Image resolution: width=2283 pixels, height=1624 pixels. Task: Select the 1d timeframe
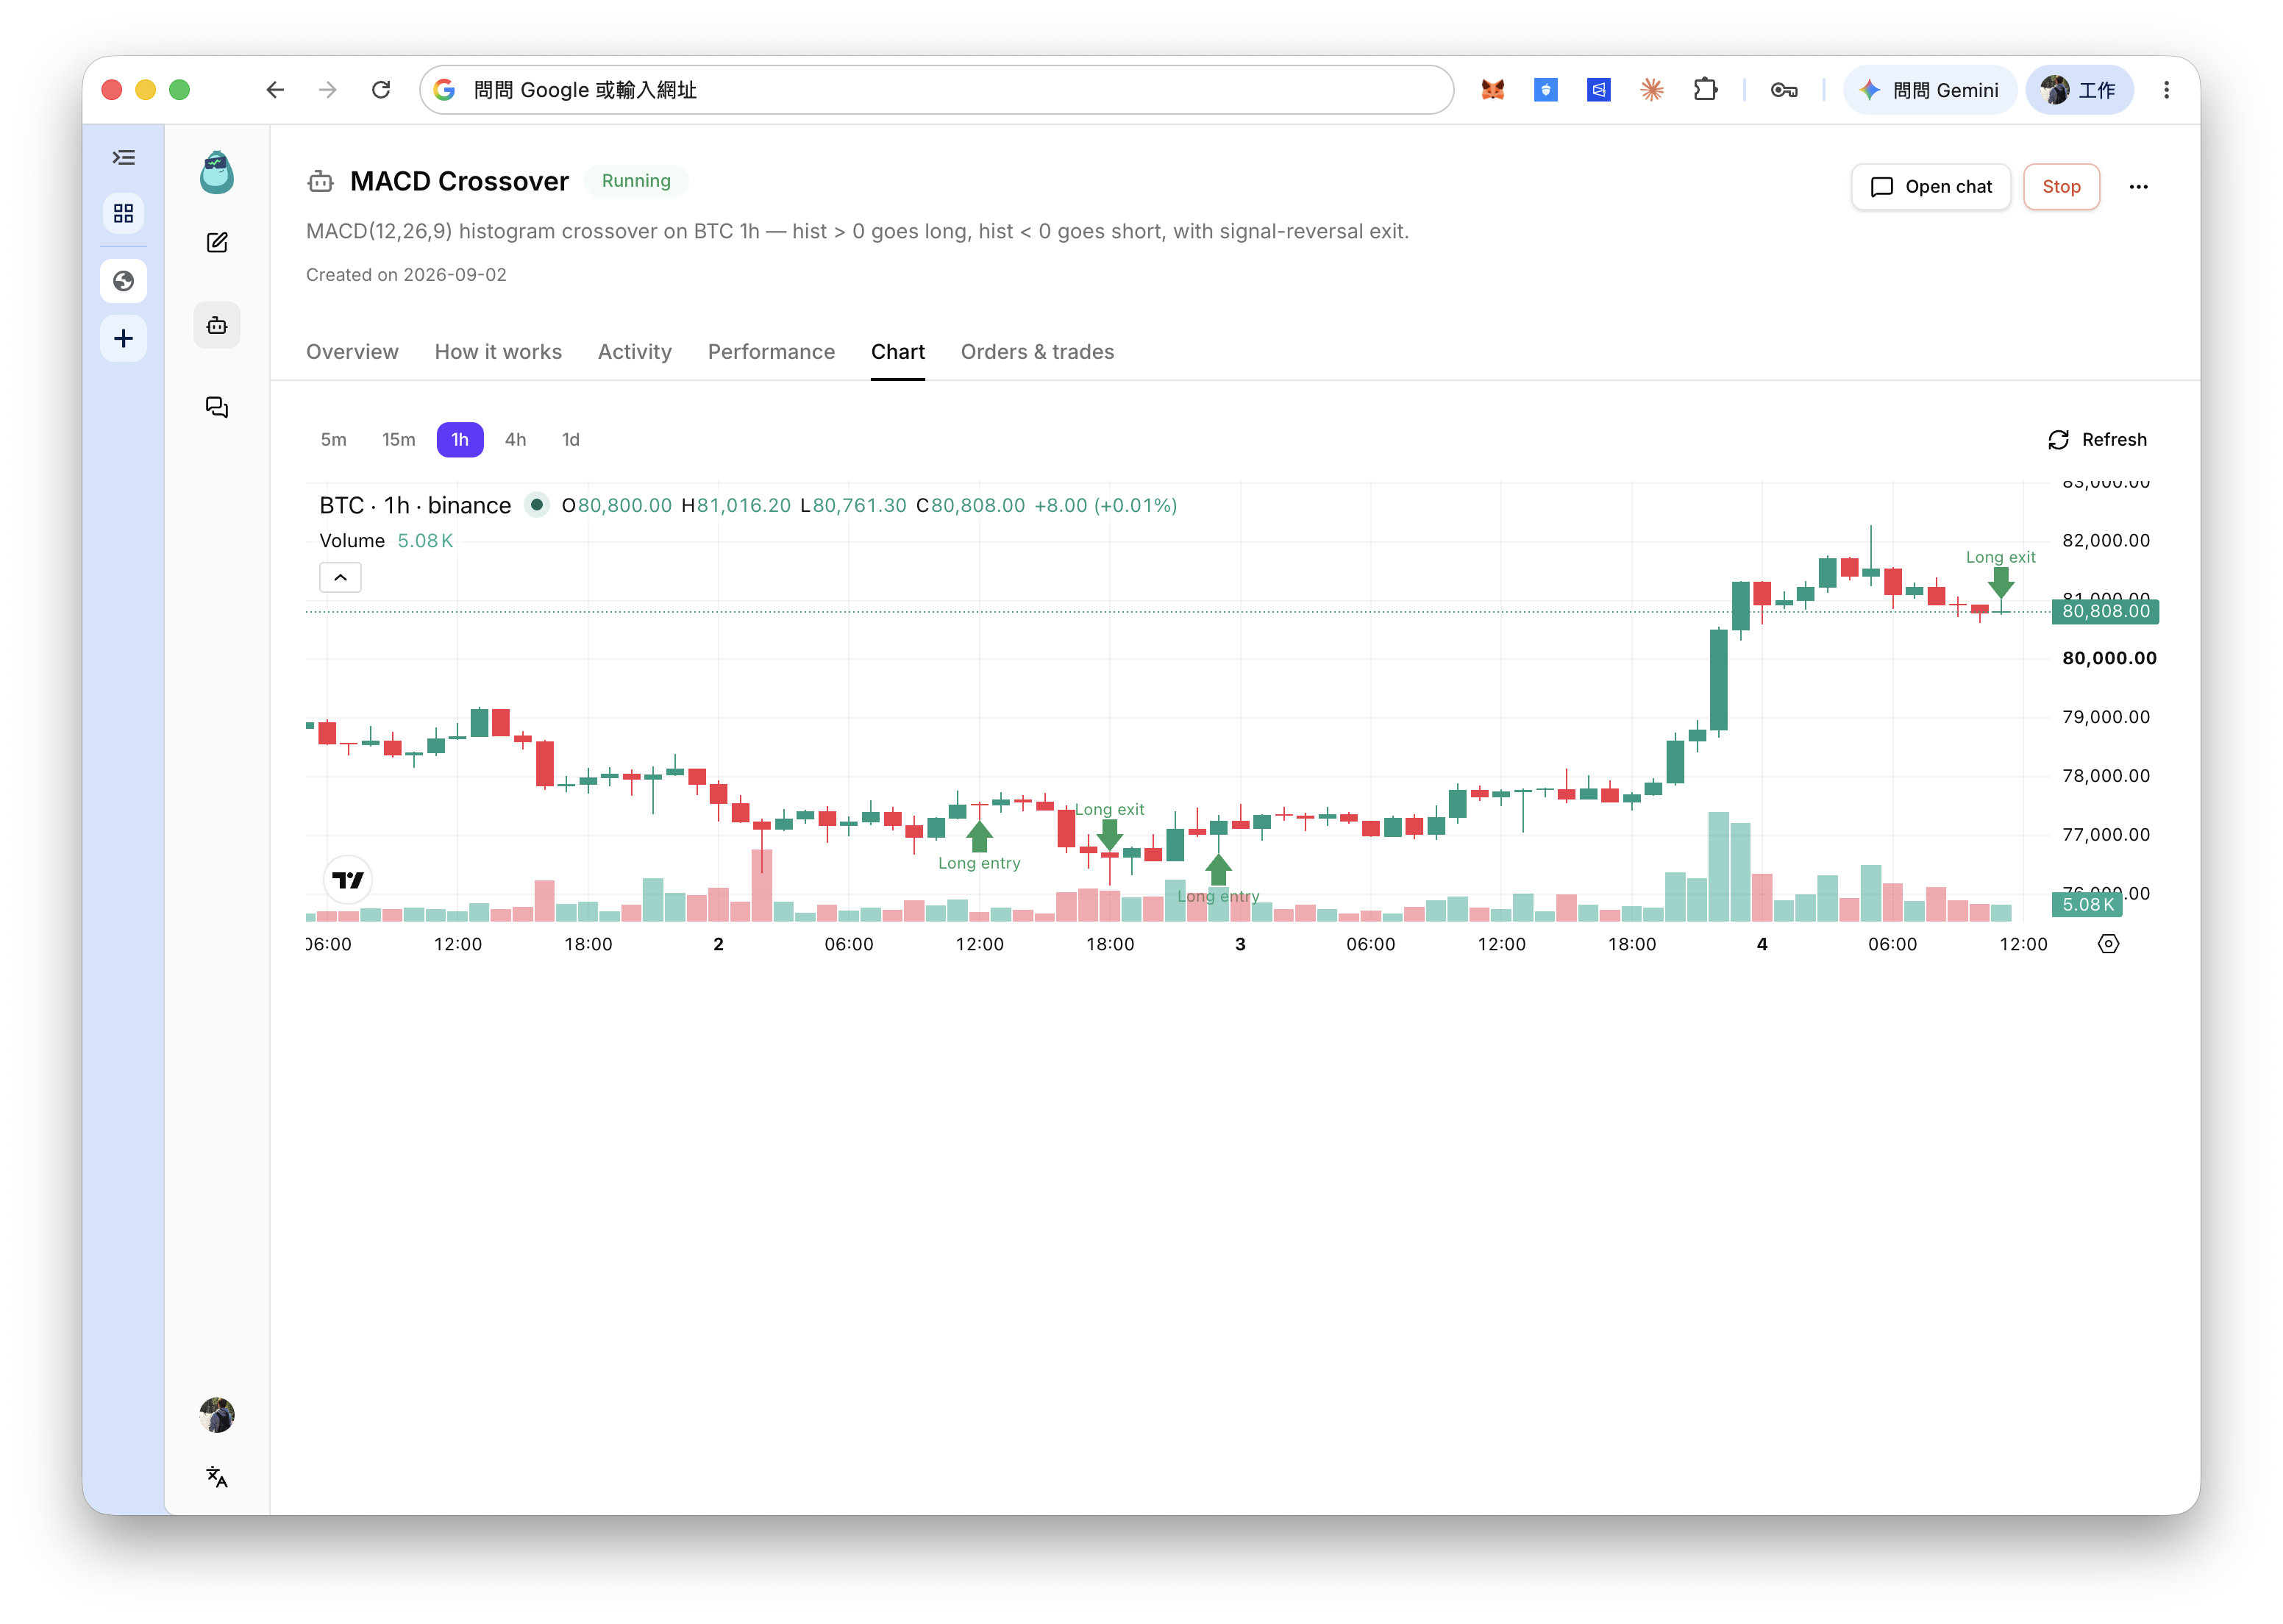pos(570,440)
